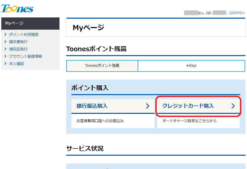
Task: Open the アカウント登録情報 sidebar link
Action: 25,56
